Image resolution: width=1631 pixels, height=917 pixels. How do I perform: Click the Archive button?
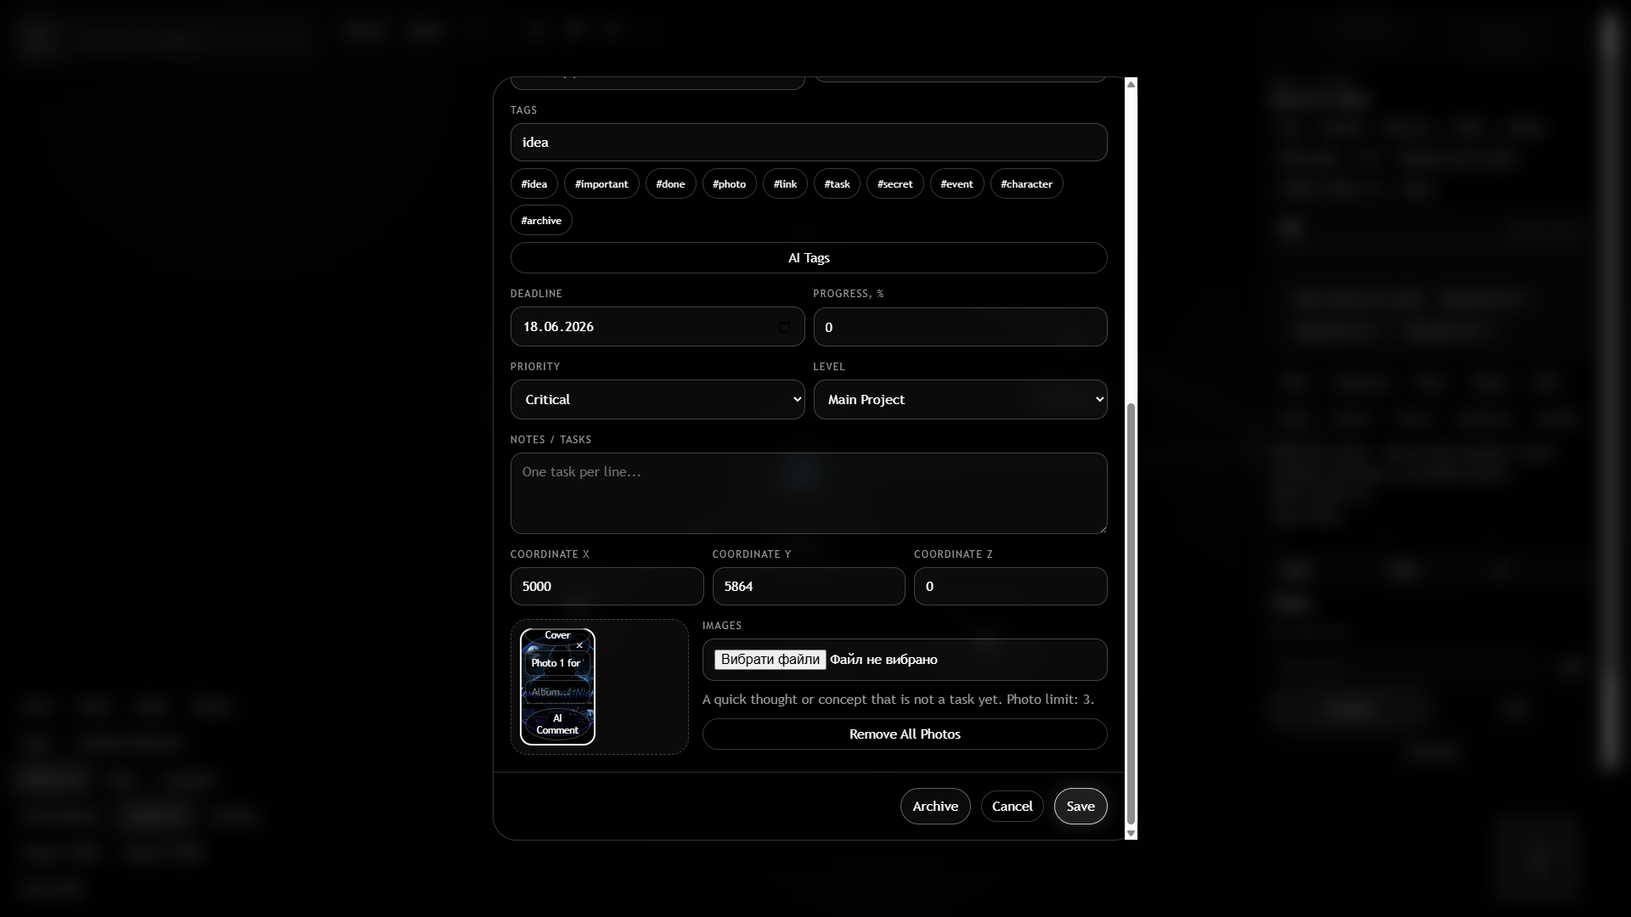pos(935,807)
